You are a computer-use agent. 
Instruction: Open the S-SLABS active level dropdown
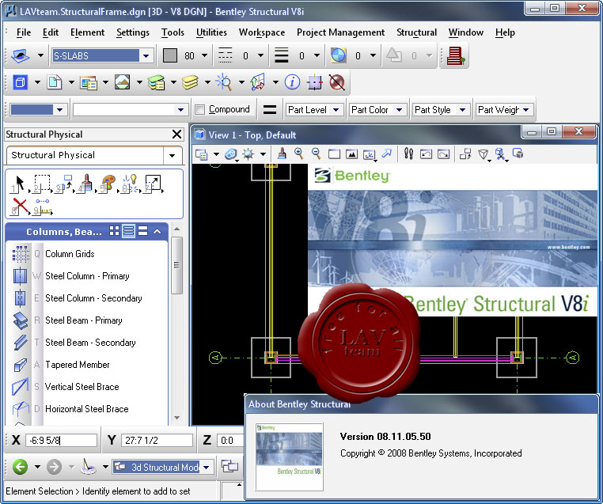coord(146,56)
